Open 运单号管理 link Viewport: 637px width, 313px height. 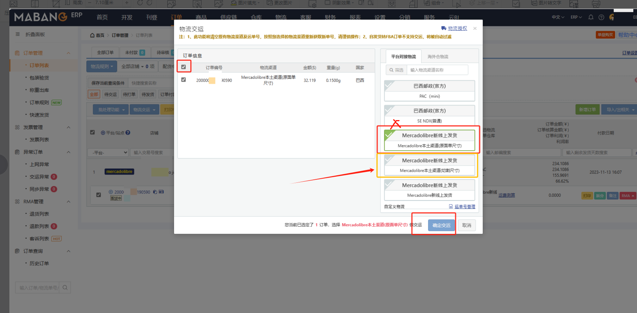465,206
